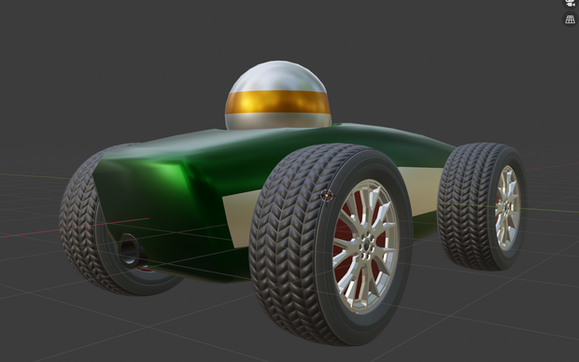Toggle the camera view icon
The width and height of the screenshot is (579, 362).
[x=571, y=3]
